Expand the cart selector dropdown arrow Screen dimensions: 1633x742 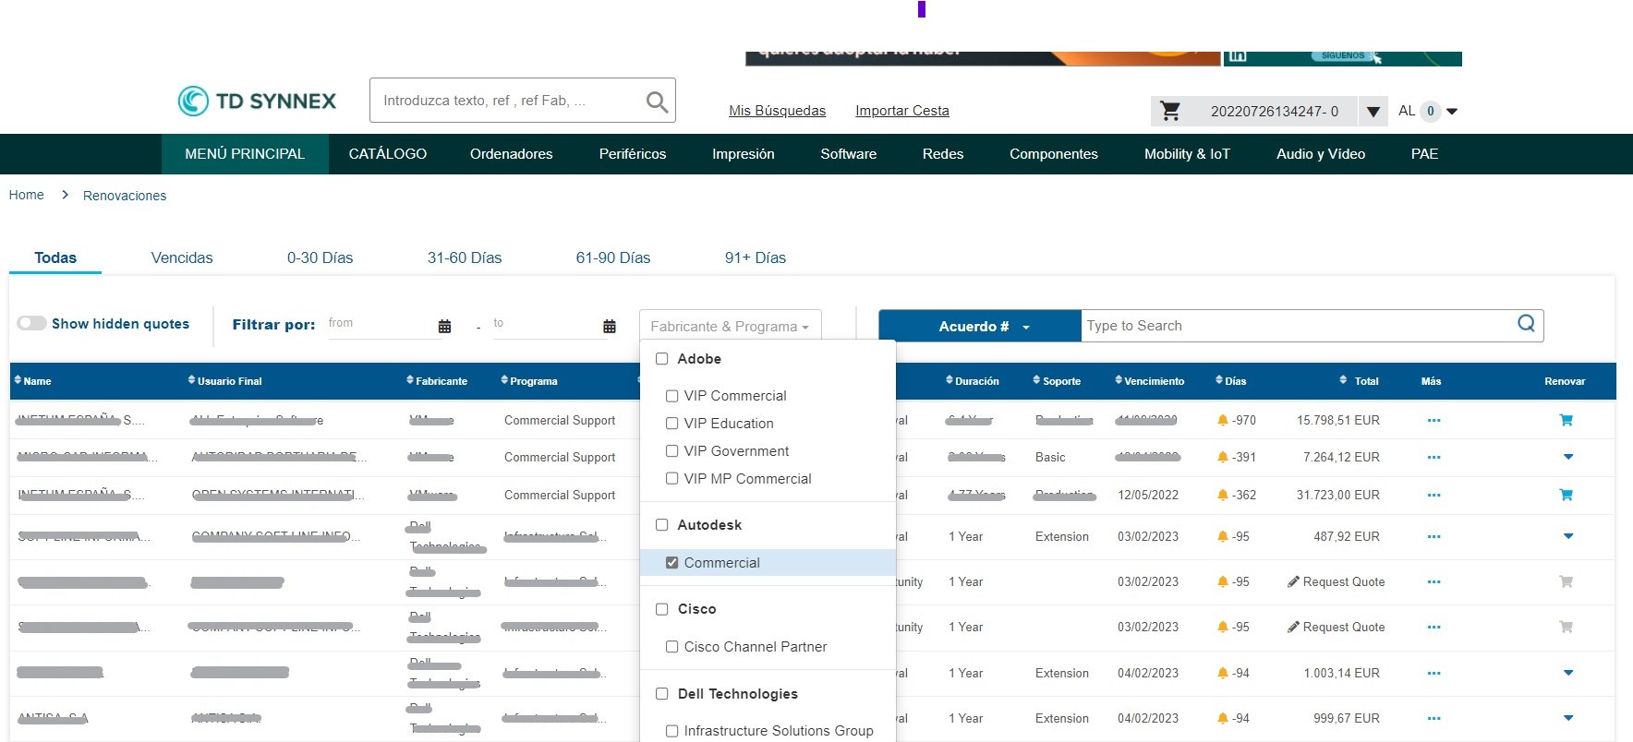(x=1373, y=112)
